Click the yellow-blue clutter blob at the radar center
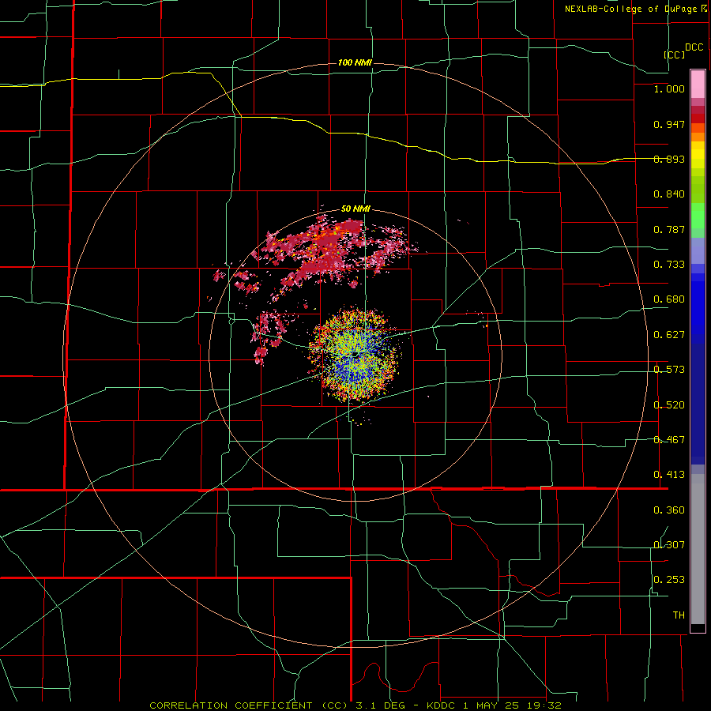711x711 pixels. click(x=355, y=355)
